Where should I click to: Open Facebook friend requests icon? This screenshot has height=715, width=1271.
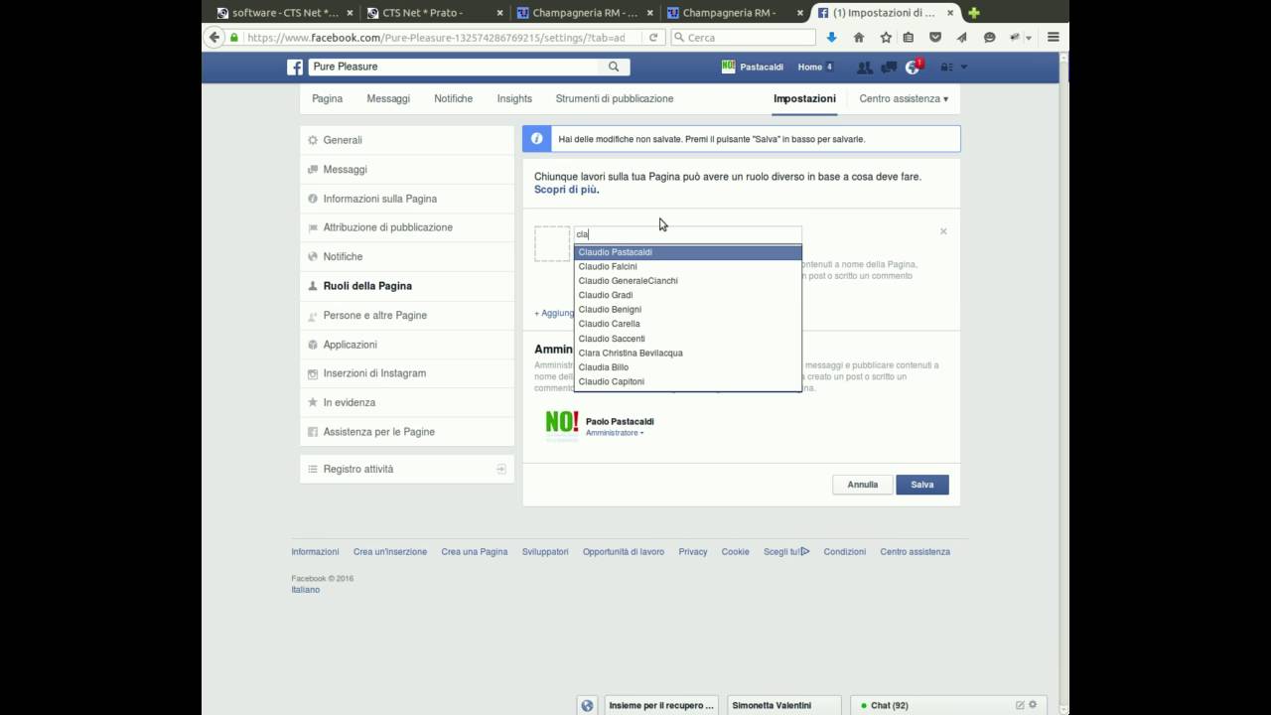pyautogui.click(x=865, y=67)
